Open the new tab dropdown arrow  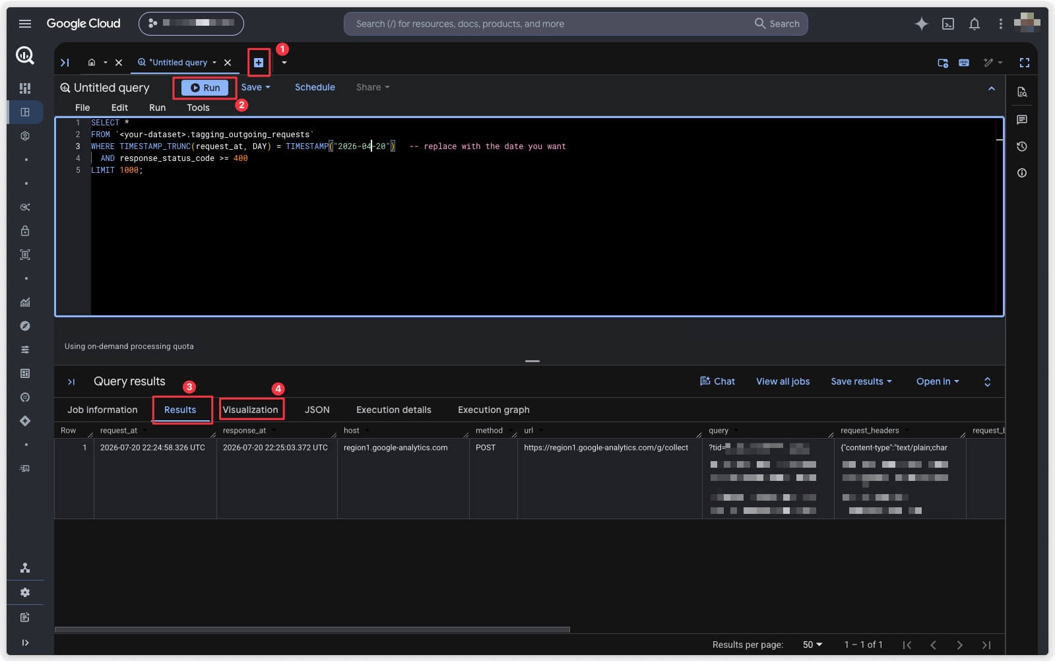[284, 63]
